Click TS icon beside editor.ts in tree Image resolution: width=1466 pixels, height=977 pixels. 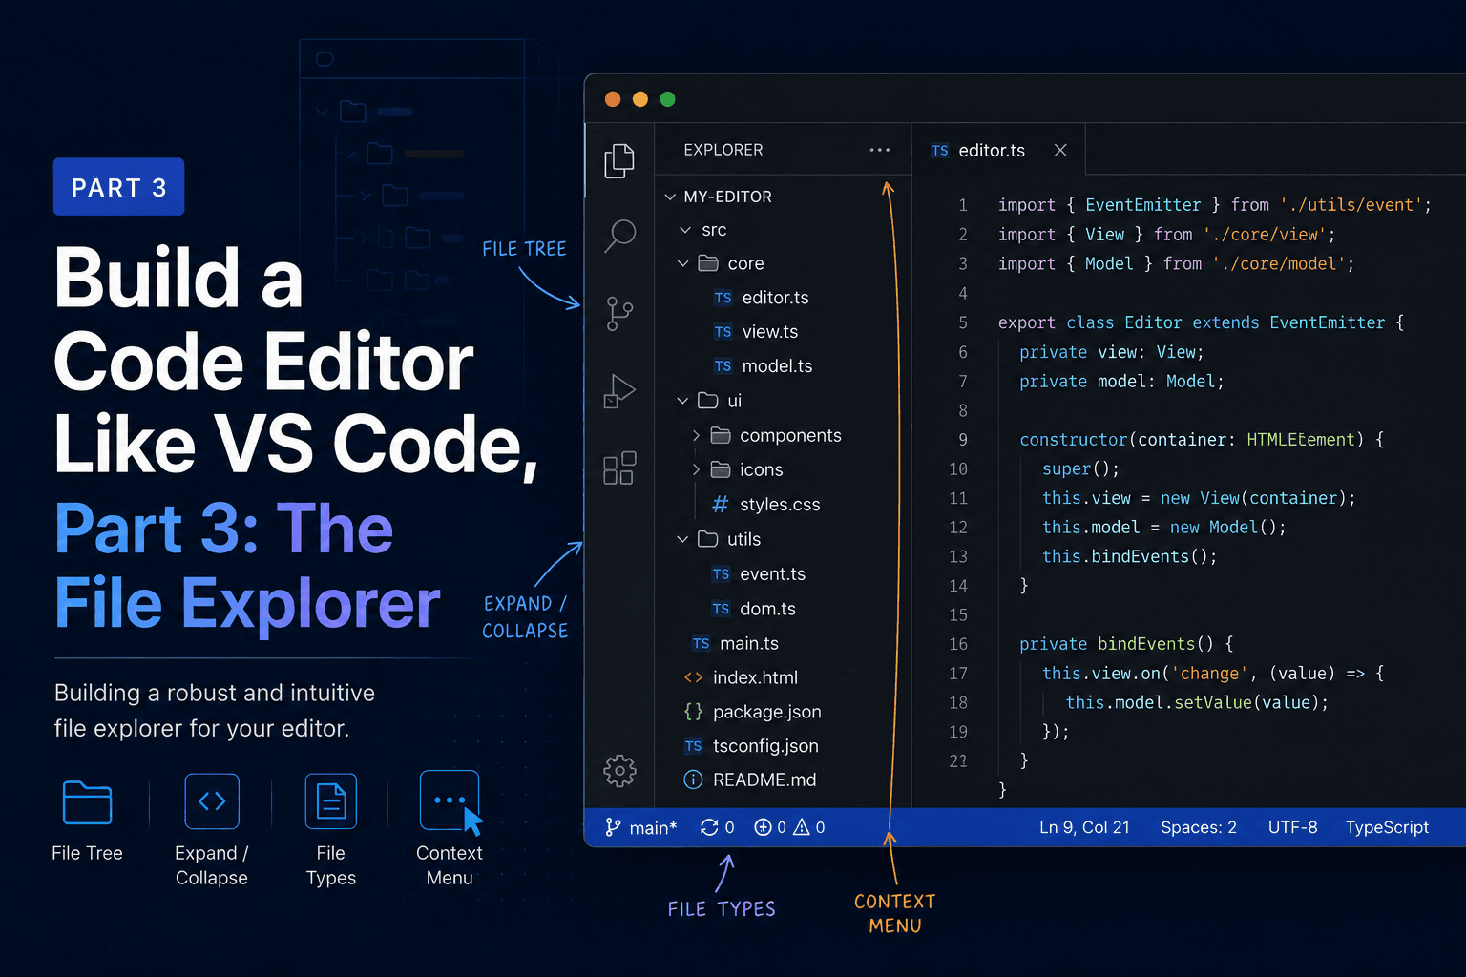pyautogui.click(x=723, y=298)
